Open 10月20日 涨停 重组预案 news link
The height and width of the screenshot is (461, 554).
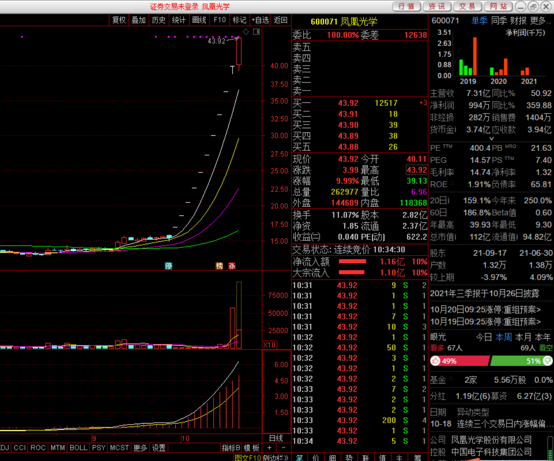tap(485, 309)
